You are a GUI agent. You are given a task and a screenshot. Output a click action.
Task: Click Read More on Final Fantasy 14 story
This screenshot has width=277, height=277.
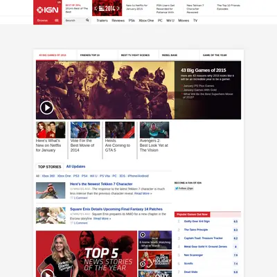pos(102,219)
